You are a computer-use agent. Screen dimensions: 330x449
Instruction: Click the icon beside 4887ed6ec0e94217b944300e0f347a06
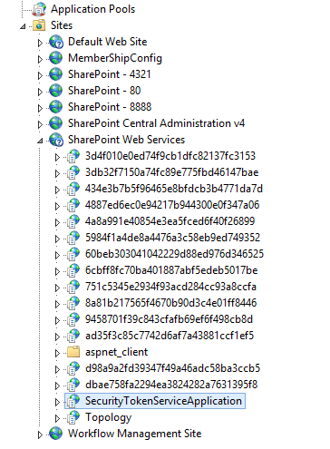point(73,205)
